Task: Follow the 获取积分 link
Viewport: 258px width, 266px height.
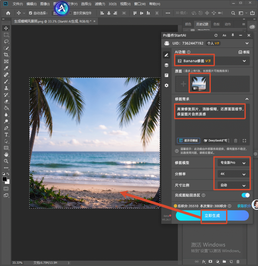Action: pos(244,206)
